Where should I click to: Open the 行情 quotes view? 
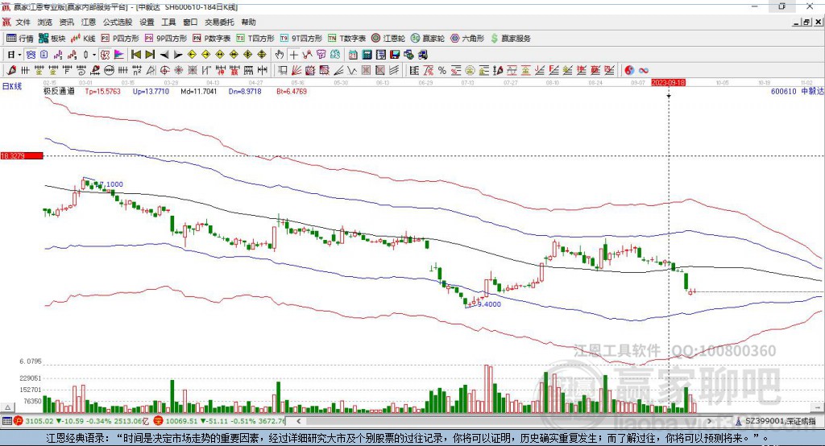pos(20,39)
